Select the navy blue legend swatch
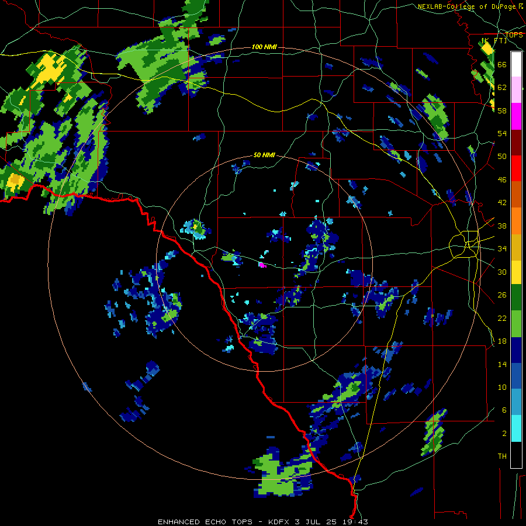 click(x=516, y=350)
